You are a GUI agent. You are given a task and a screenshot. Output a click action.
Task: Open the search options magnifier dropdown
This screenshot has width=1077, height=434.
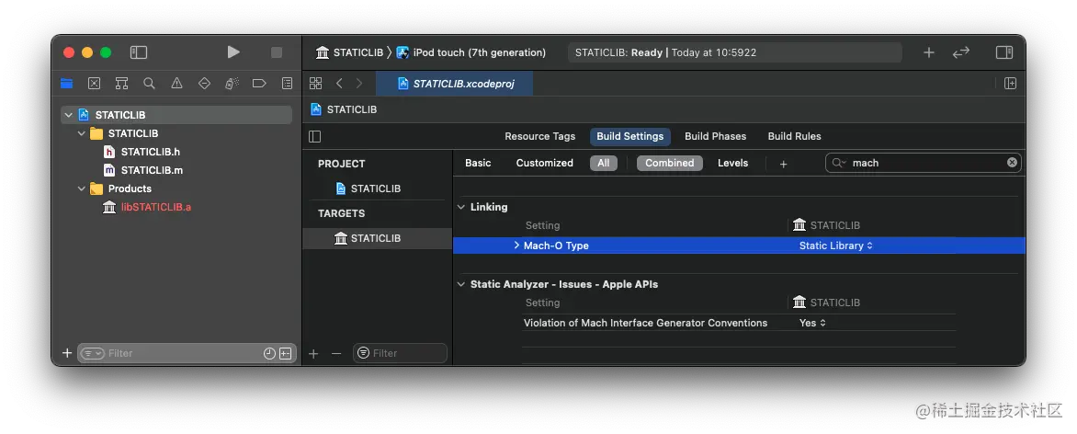click(839, 163)
